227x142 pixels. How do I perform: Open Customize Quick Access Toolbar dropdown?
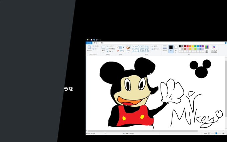pos(99,40)
